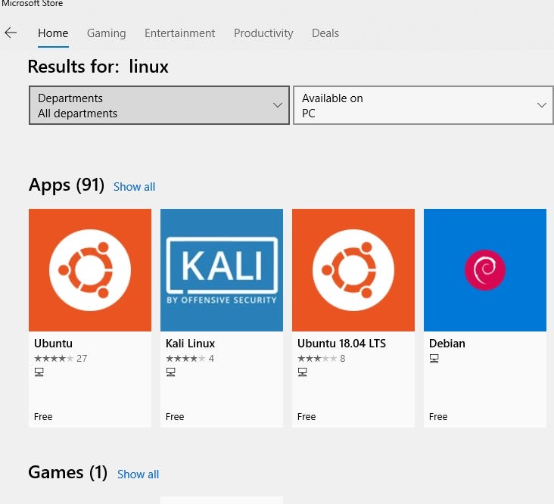Open the Deals tab
This screenshot has width=554, height=504.
(x=325, y=33)
